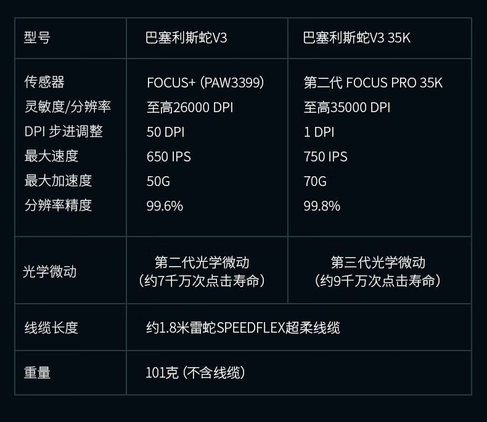This screenshot has height=422, width=487.
Task: Select the 巴塞利斯蛇V3 35K column header
Action: (x=356, y=38)
